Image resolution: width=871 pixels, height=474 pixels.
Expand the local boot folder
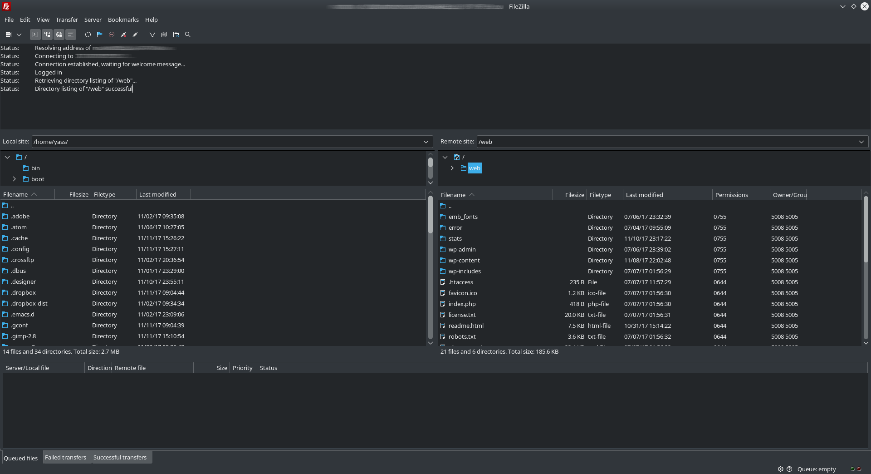15,179
